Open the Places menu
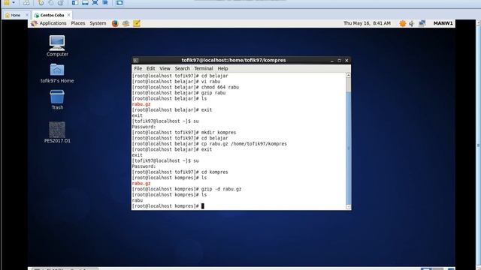Viewport: 481px width, 270px height. click(x=78, y=23)
